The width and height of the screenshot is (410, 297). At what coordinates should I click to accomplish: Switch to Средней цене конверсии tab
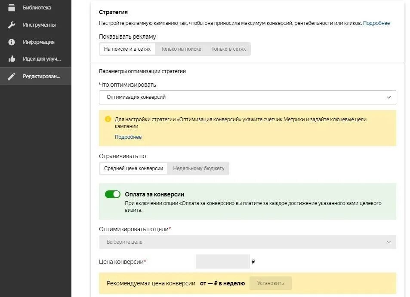coord(133,168)
